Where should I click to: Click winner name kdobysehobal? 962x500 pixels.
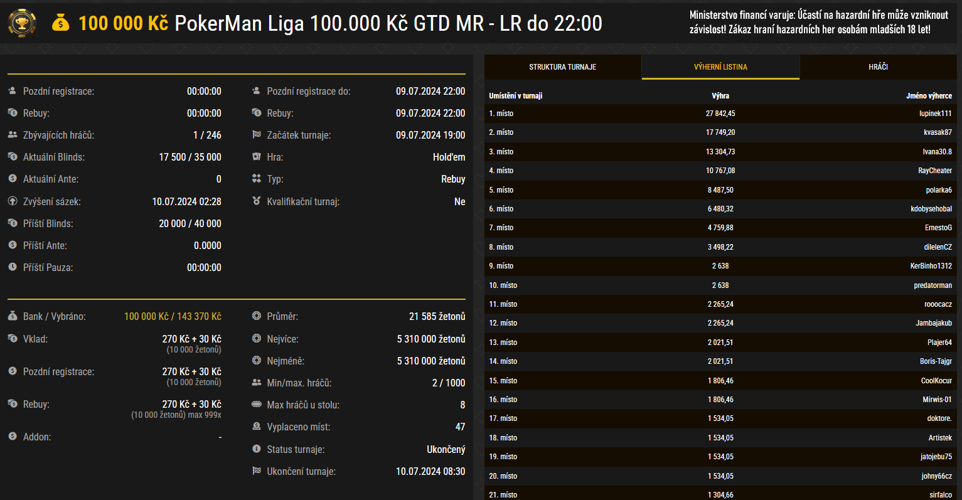point(931,209)
